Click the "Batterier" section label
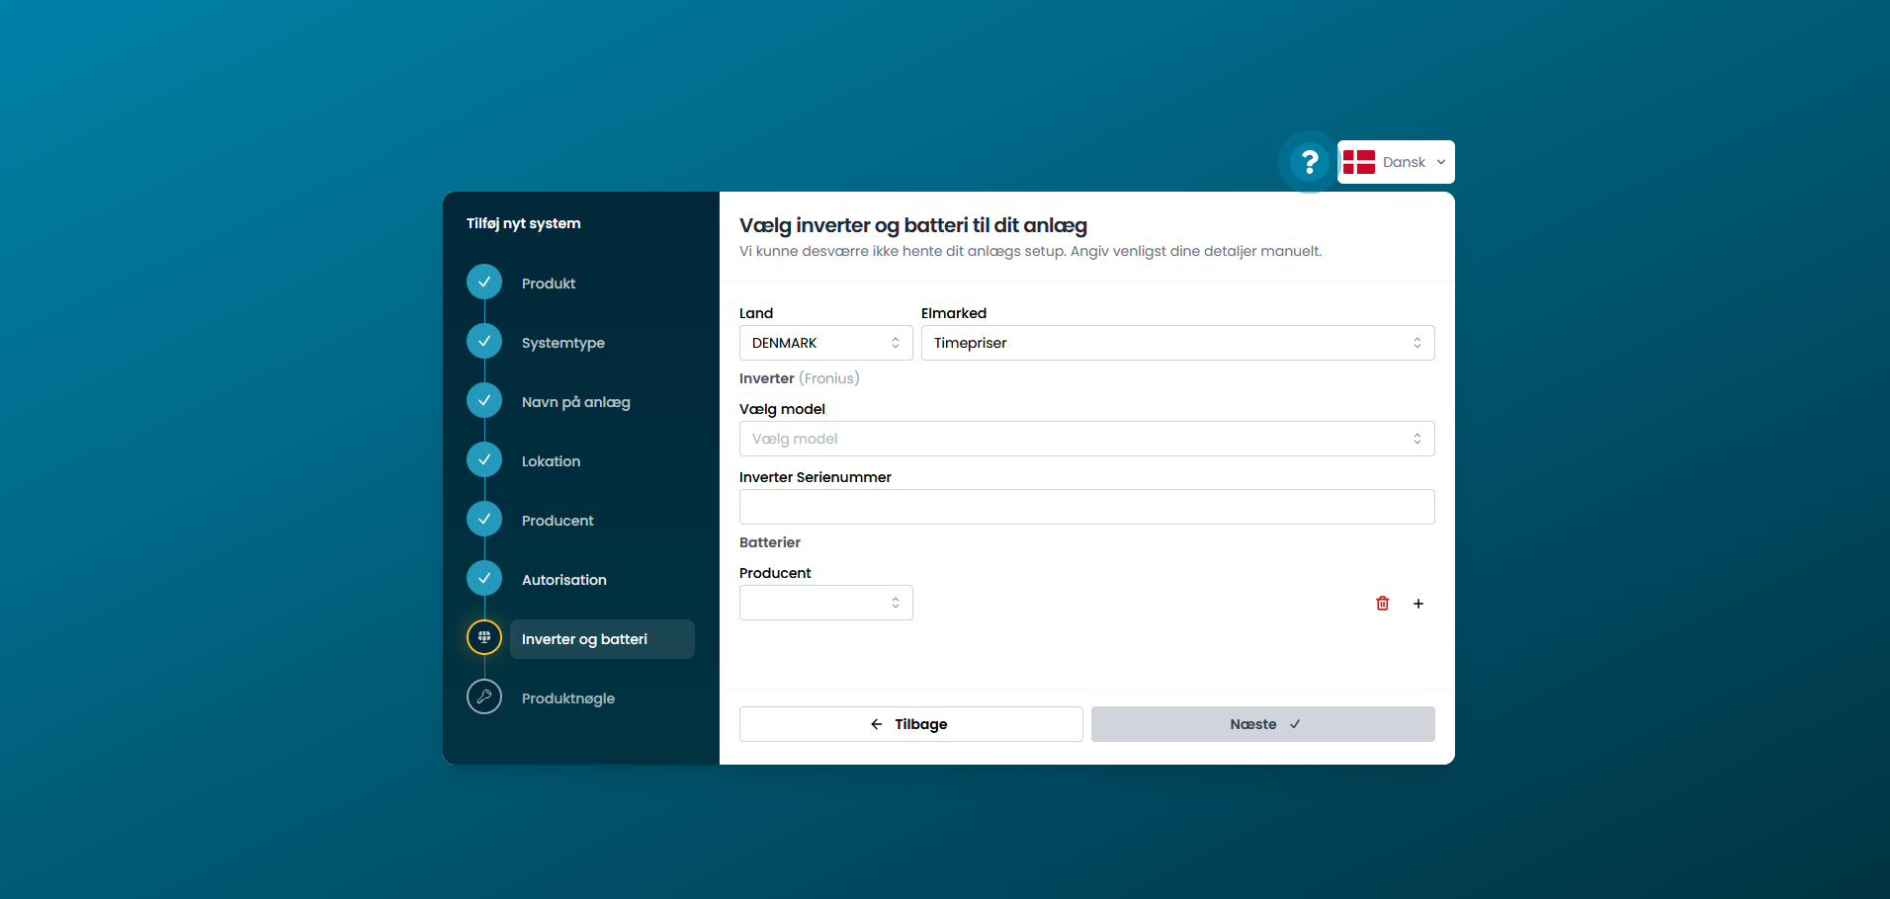Viewport: 1890px width, 899px height. [x=770, y=542]
